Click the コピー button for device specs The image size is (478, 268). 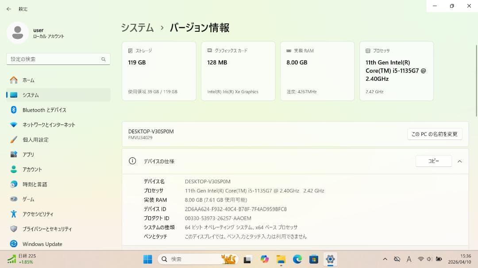433,161
